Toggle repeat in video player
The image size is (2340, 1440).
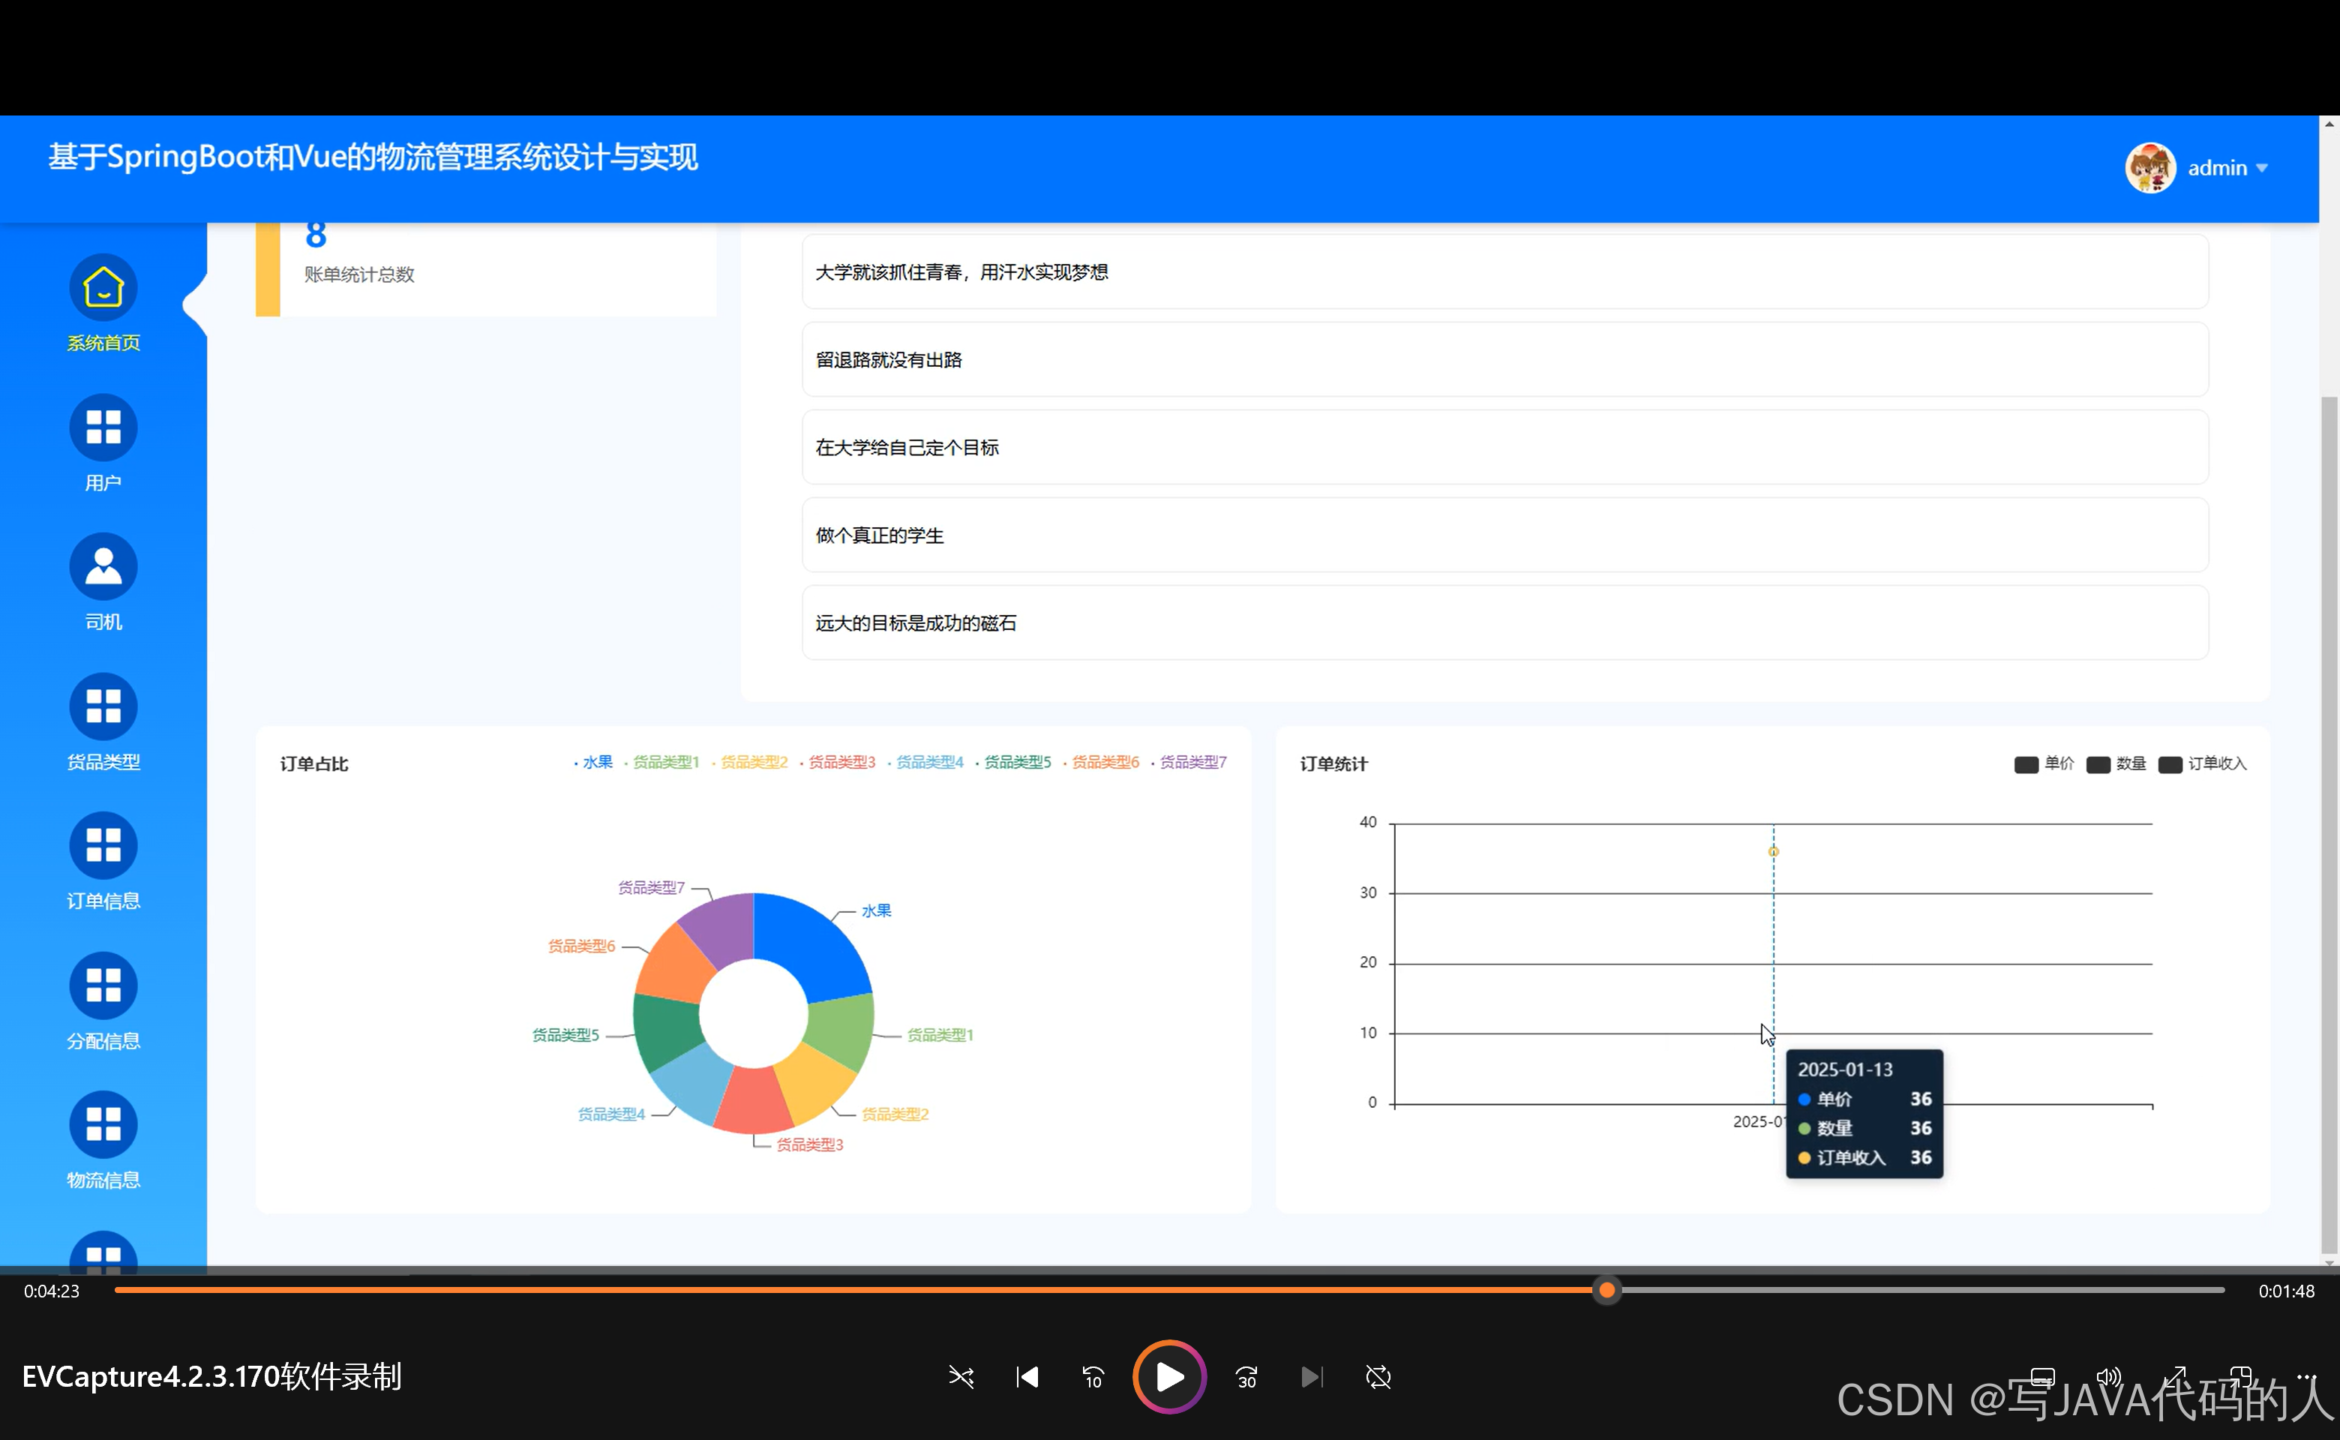[1378, 1377]
